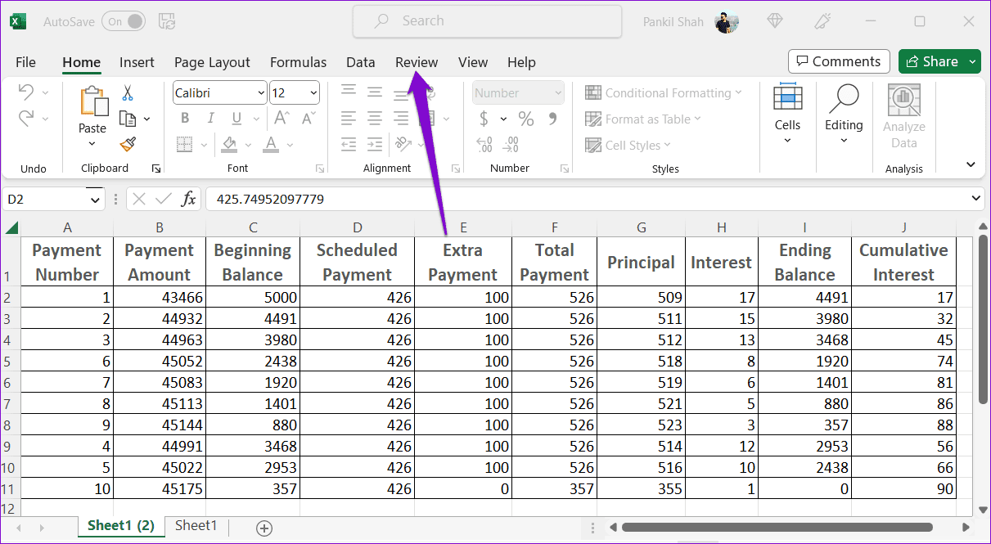991x544 pixels.
Task: Click the Redo arrow icon
Action: [26, 119]
